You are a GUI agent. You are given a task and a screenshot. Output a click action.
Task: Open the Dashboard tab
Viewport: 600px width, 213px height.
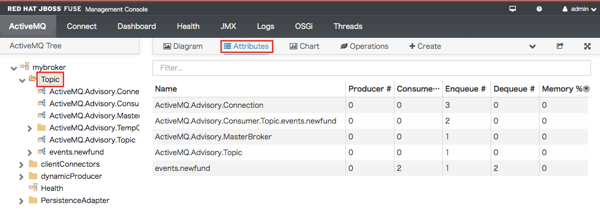(137, 26)
